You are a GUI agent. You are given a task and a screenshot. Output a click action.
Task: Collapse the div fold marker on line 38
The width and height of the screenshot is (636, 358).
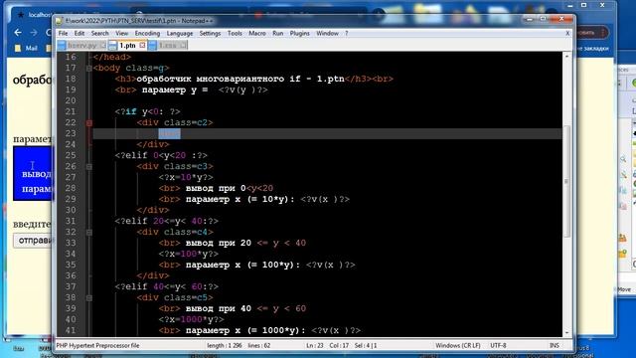point(89,298)
